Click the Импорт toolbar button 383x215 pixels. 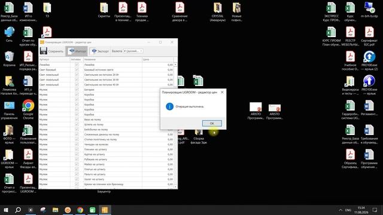pos(77,51)
